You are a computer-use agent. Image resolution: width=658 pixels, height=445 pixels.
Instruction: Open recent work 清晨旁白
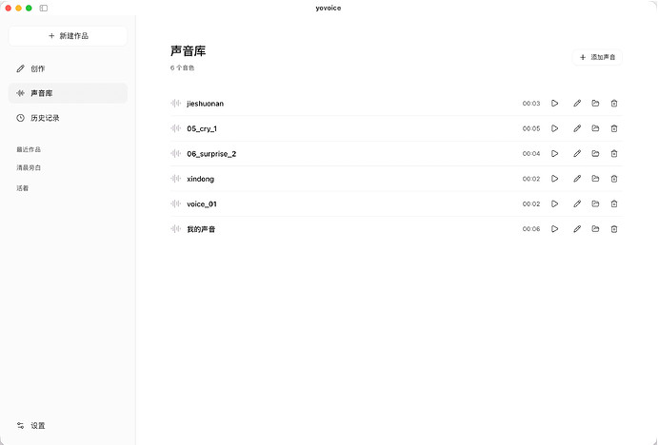pos(29,167)
